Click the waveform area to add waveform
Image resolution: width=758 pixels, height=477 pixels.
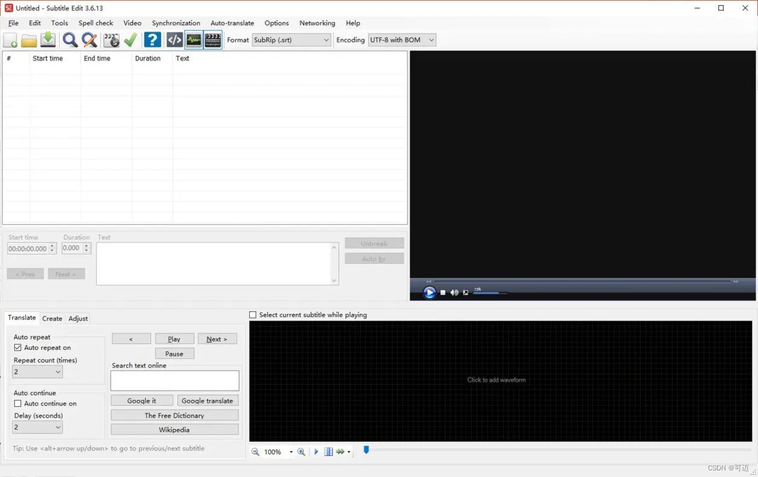500,381
